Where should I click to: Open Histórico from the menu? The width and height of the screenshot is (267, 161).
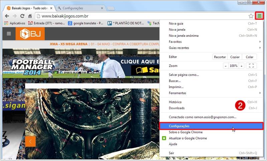pos(211,102)
